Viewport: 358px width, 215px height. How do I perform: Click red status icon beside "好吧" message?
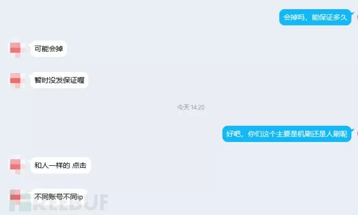tap(357, 134)
